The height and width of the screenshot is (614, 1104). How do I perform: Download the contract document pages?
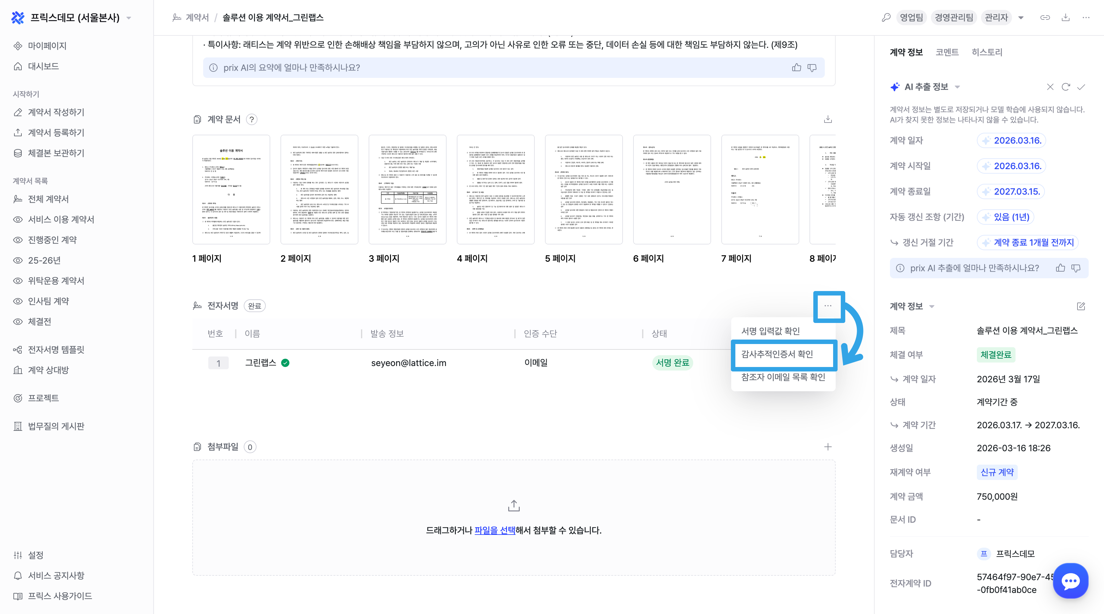[x=828, y=119]
